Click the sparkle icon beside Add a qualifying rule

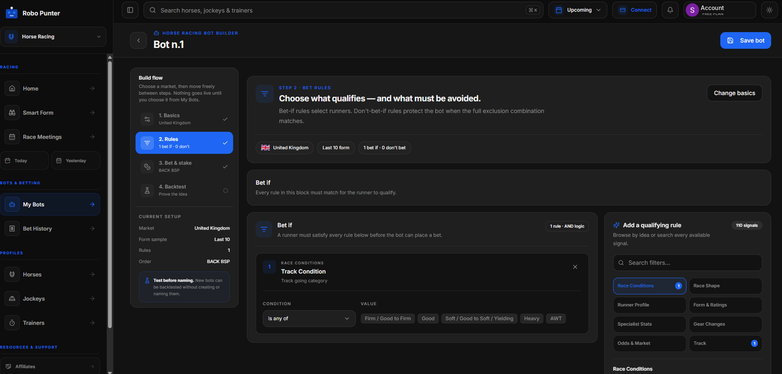(617, 225)
